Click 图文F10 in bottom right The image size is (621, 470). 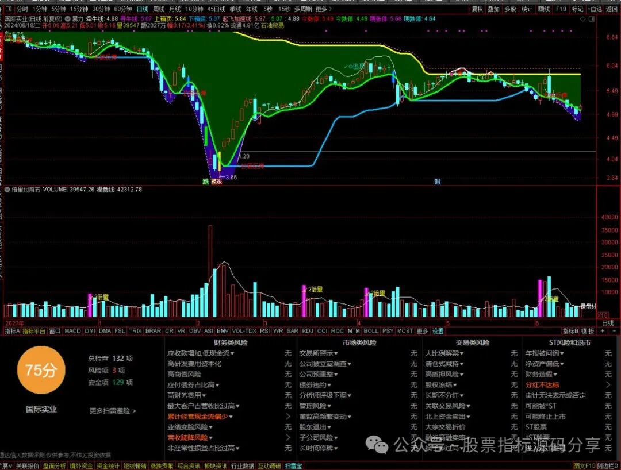coord(585,466)
